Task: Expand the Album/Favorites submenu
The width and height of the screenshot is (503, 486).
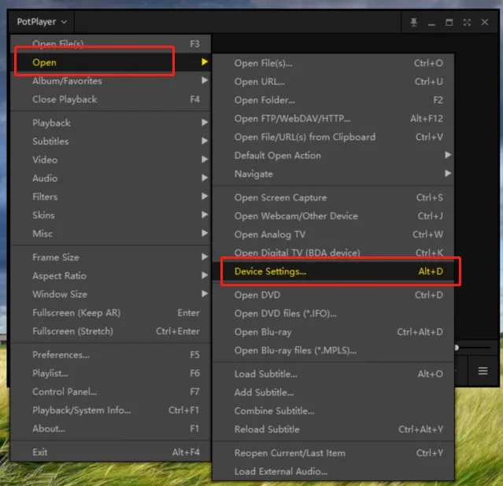Action: pos(111,81)
